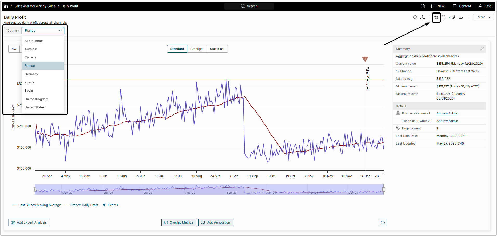This screenshot has height=236, width=497.
Task: Click the left handle of range slider
Action: pos(35,189)
